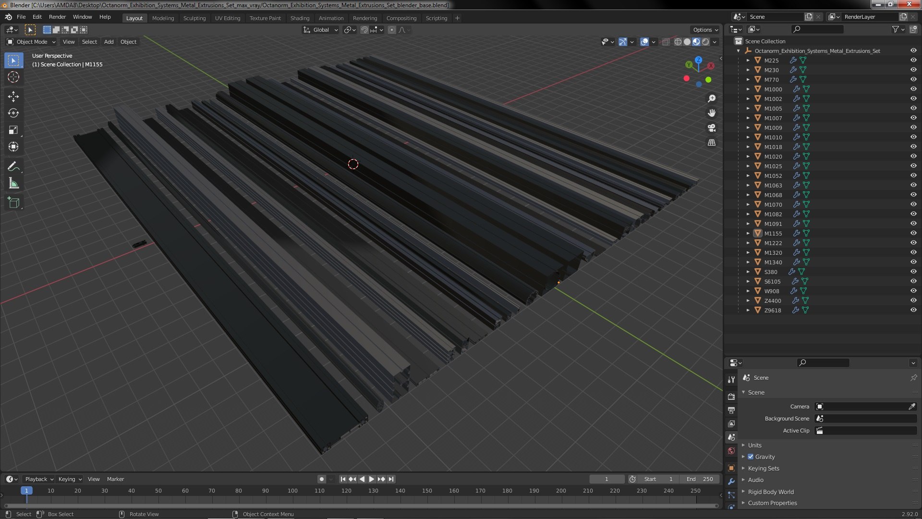The image size is (922, 519).
Task: Hide the M1155 object in outliner
Action: tap(913, 233)
